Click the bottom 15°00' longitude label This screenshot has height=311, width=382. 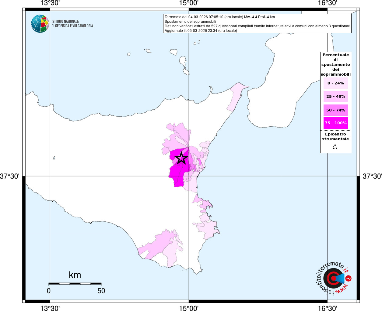[x=189, y=308]
